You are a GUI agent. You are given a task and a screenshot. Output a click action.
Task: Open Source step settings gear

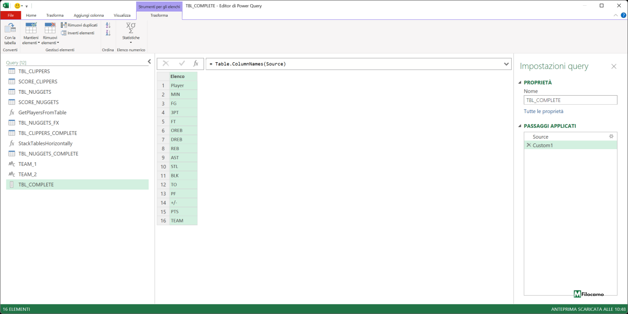[x=611, y=136]
